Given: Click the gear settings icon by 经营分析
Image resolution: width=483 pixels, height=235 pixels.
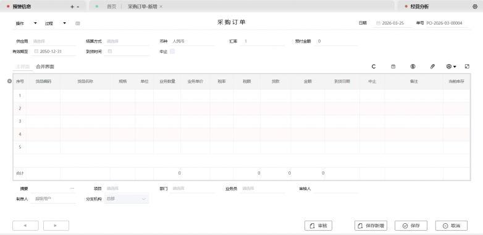Looking at the screenshot, I should [475, 6].
